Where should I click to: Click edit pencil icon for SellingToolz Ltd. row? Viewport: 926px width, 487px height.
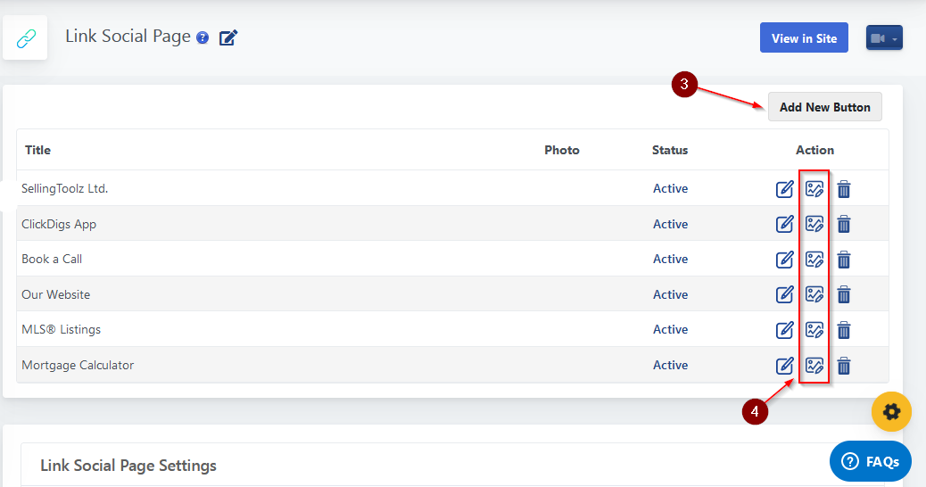(784, 189)
